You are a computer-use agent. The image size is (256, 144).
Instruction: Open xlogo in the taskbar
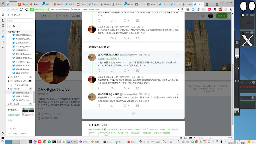(x=168, y=142)
